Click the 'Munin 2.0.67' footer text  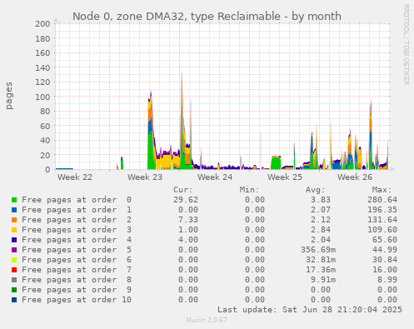pos(207,320)
